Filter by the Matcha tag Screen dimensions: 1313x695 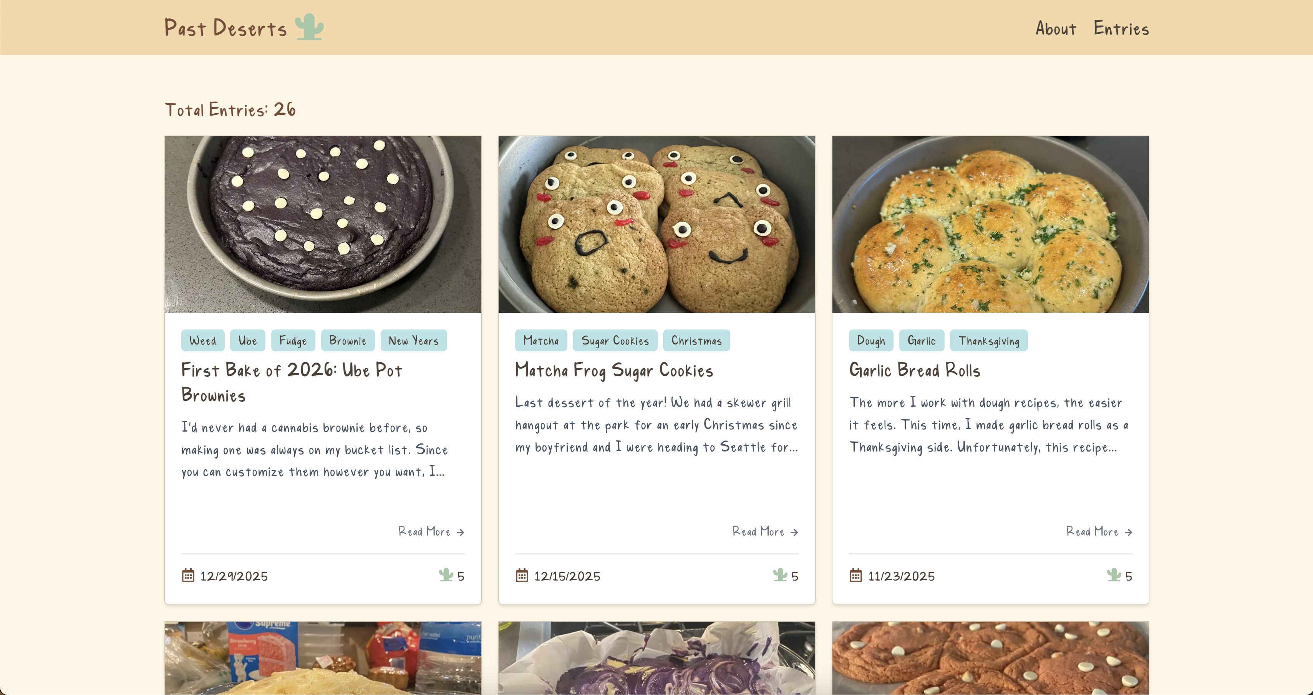(x=541, y=340)
